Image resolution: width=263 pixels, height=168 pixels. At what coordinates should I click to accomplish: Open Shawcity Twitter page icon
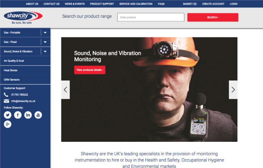tap(8, 115)
